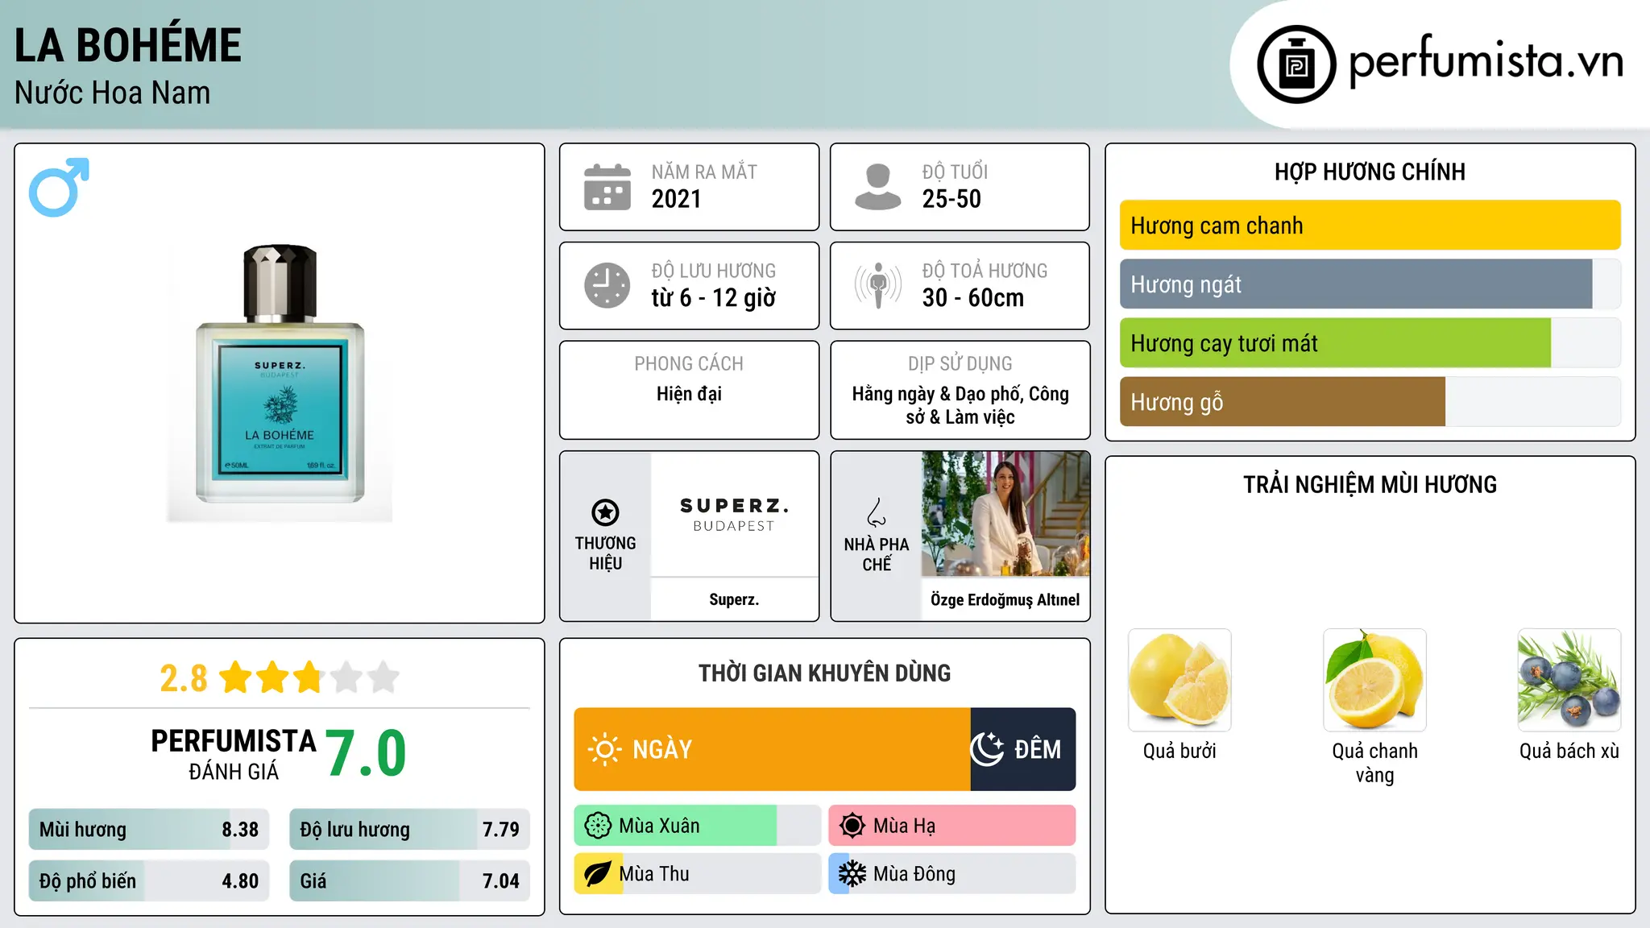Click the sun icon for Mùa Hạ
Viewport: 1650px width, 928px height.
tap(852, 826)
